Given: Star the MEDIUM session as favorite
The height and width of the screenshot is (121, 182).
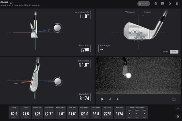Looking at the screenshot, I should (x=11, y=3).
